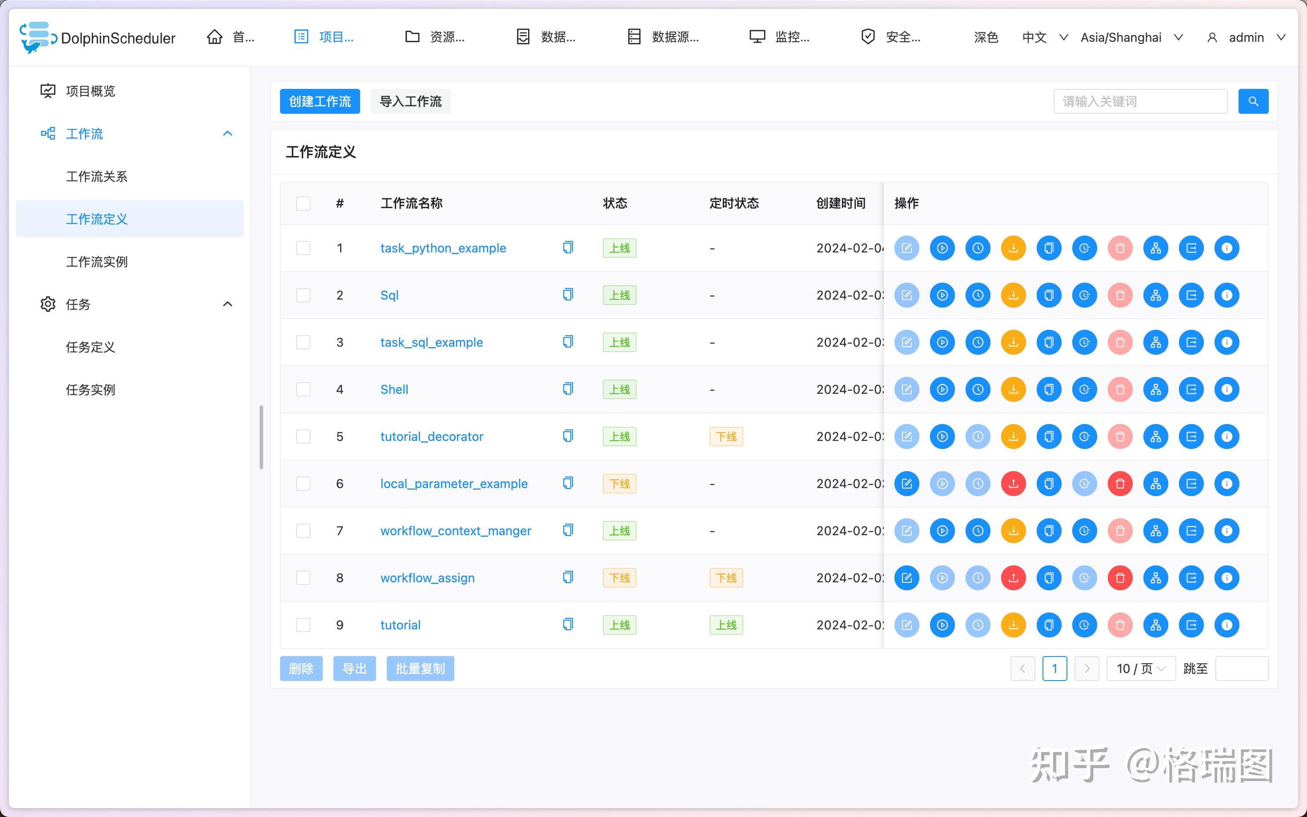Image resolution: width=1307 pixels, height=817 pixels.
Task: Tick the checkbox next to the tutorial workflow
Action: click(x=303, y=625)
